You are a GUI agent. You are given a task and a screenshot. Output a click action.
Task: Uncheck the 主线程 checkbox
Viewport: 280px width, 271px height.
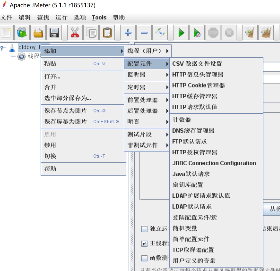144,244
